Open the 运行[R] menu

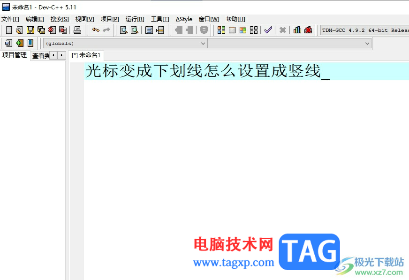pyautogui.click(x=135, y=19)
